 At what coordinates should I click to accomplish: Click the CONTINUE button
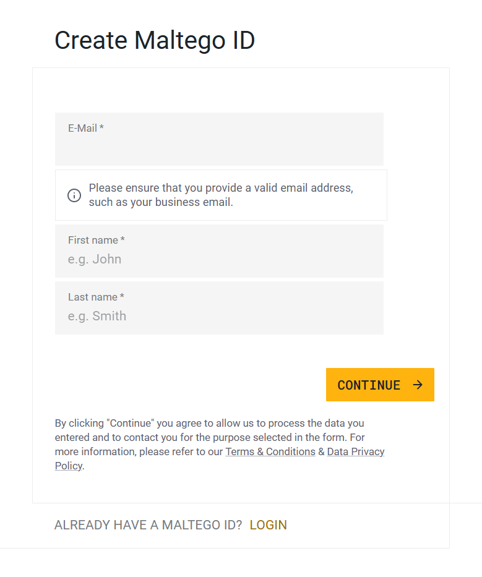pos(380,385)
